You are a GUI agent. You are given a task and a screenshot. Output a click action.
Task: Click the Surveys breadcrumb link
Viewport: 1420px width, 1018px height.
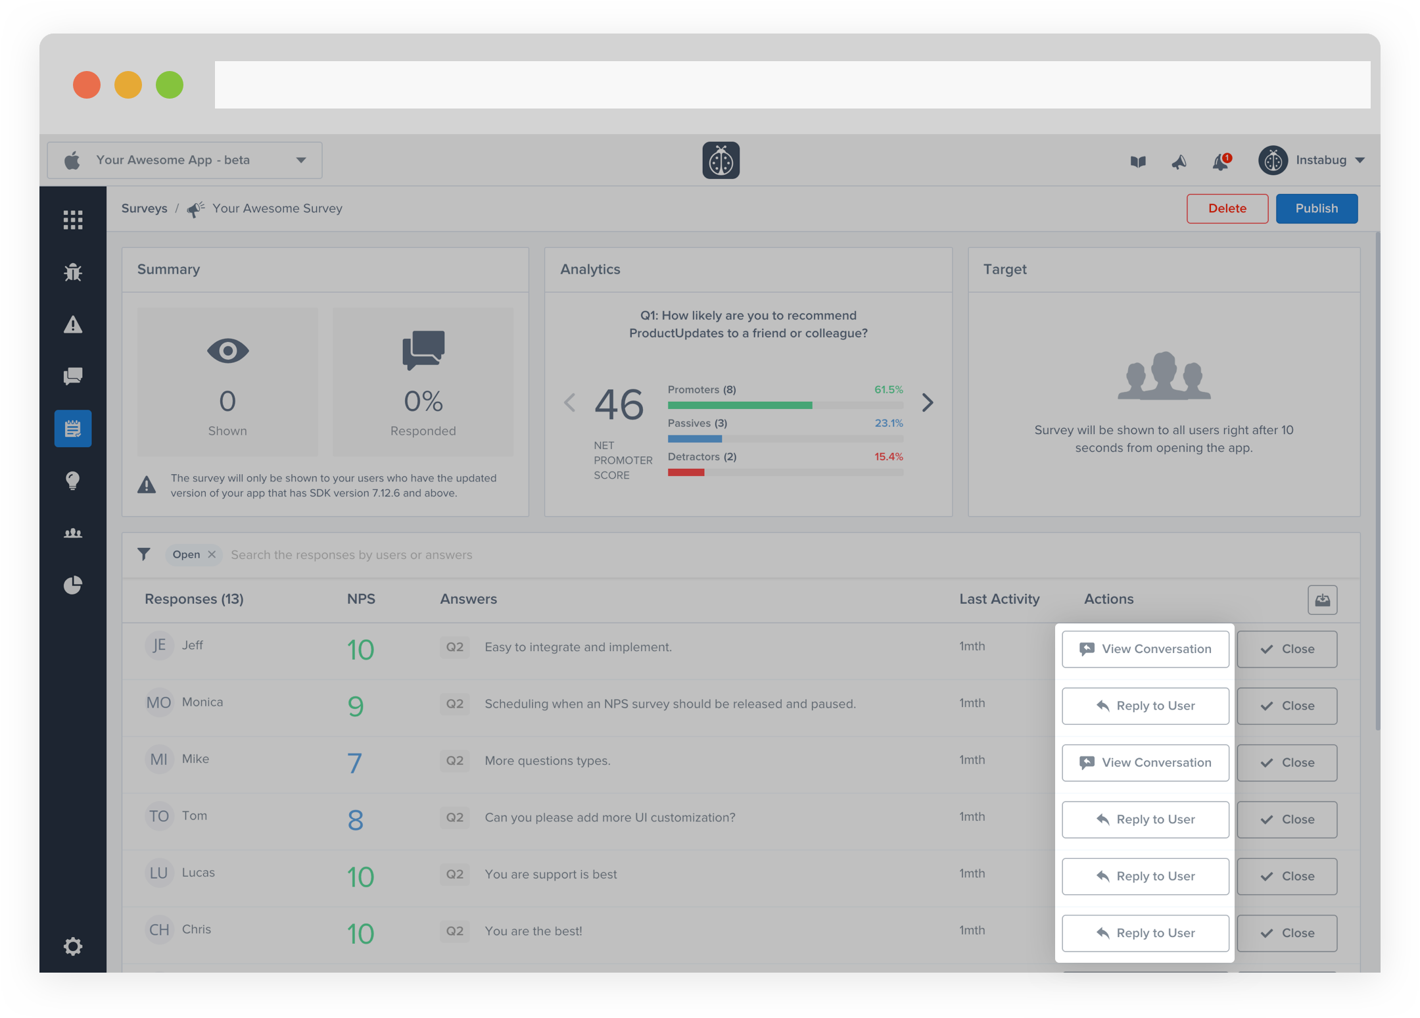point(145,208)
